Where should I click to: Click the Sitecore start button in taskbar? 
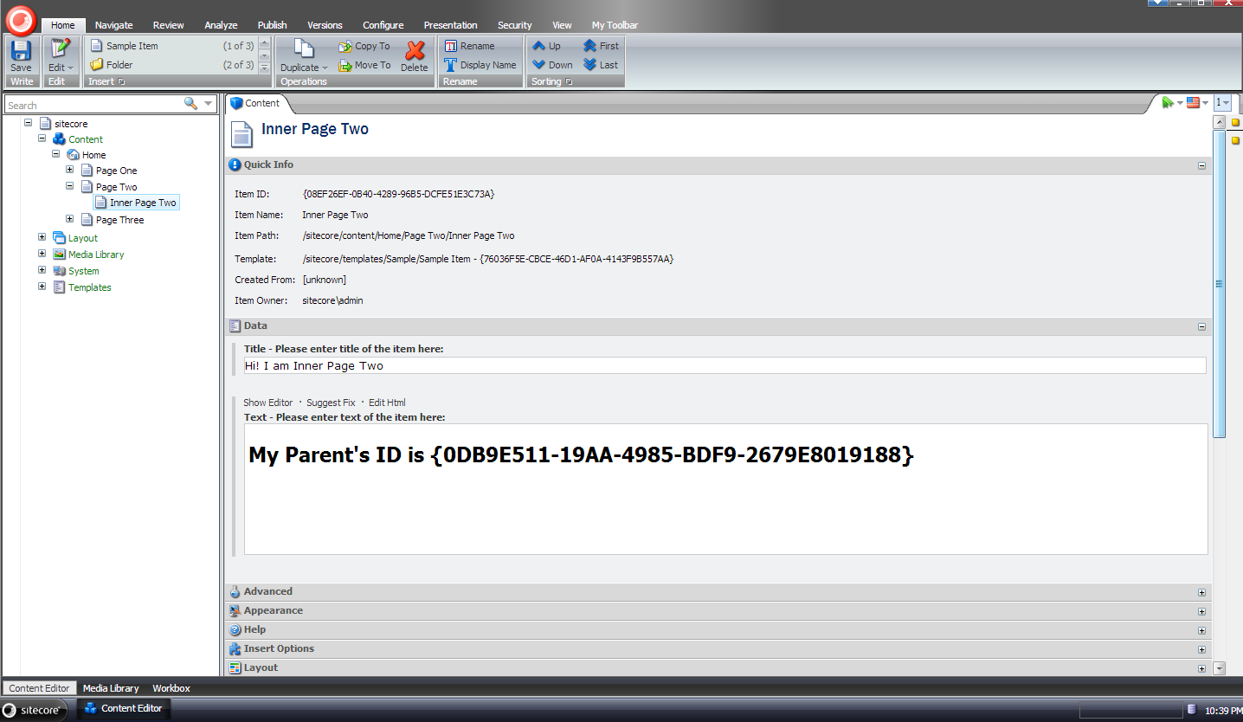(x=33, y=710)
